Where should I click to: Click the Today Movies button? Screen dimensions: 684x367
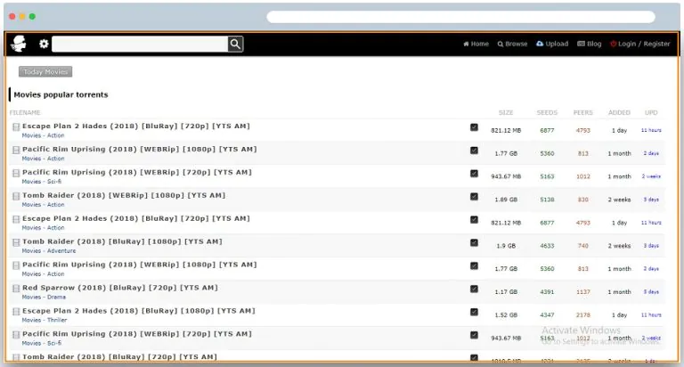(45, 71)
